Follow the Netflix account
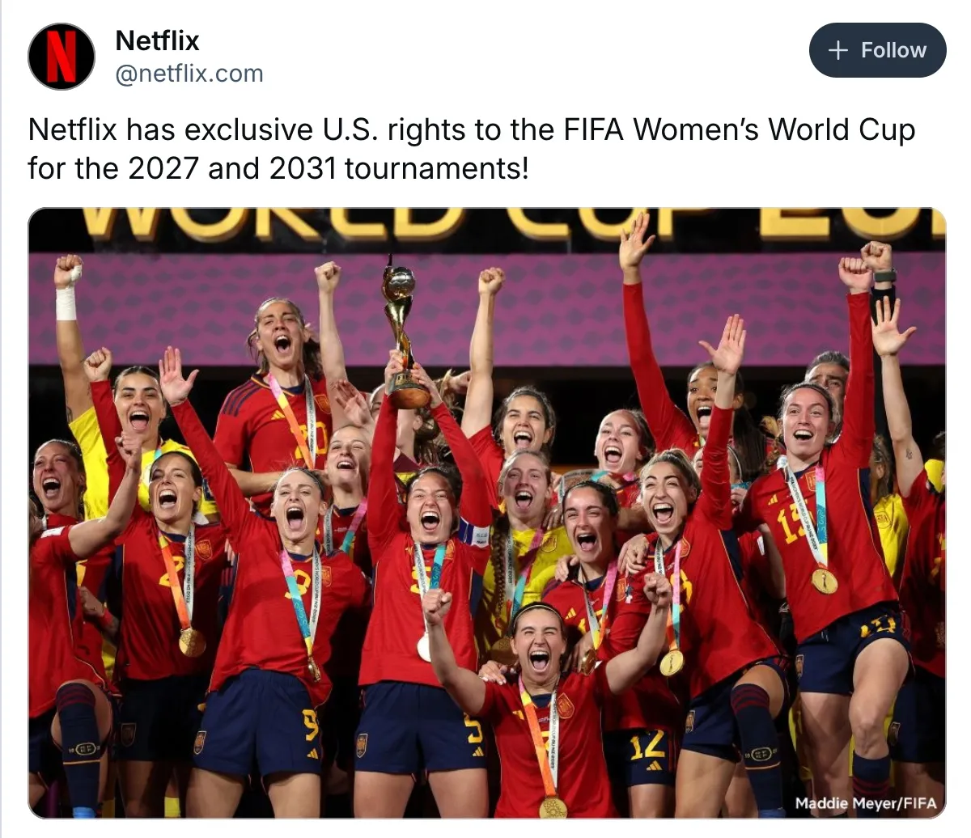This screenshot has height=838, width=971. tap(877, 50)
